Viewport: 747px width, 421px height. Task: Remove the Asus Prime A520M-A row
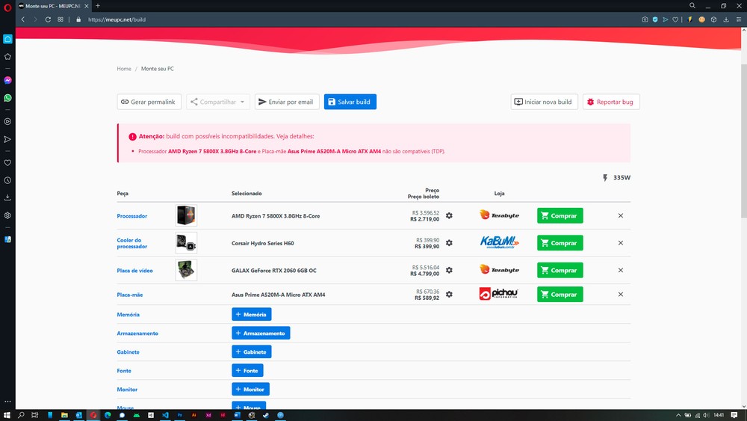coord(620,294)
